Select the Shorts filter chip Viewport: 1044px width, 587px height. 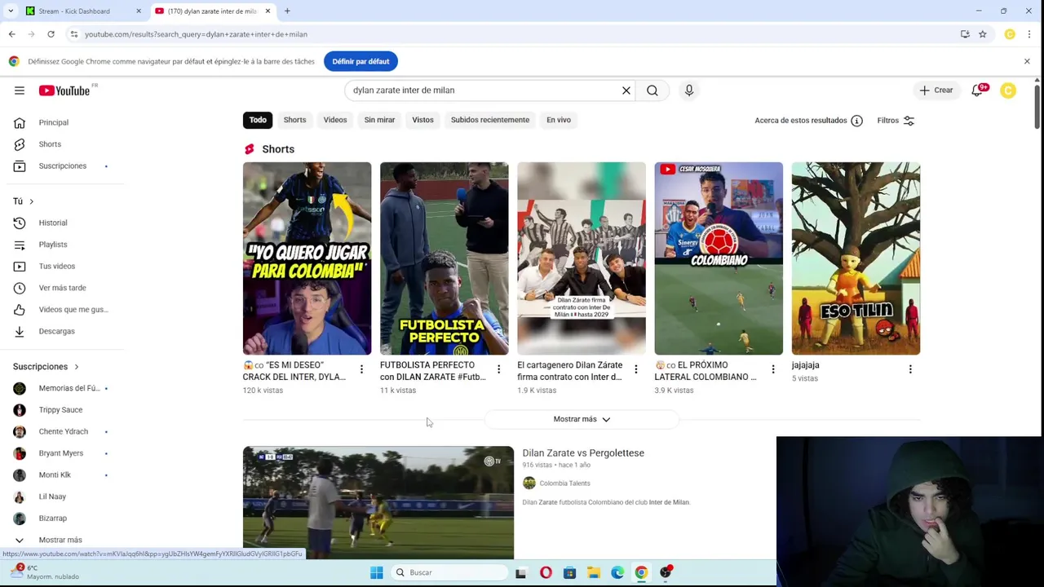pos(294,120)
